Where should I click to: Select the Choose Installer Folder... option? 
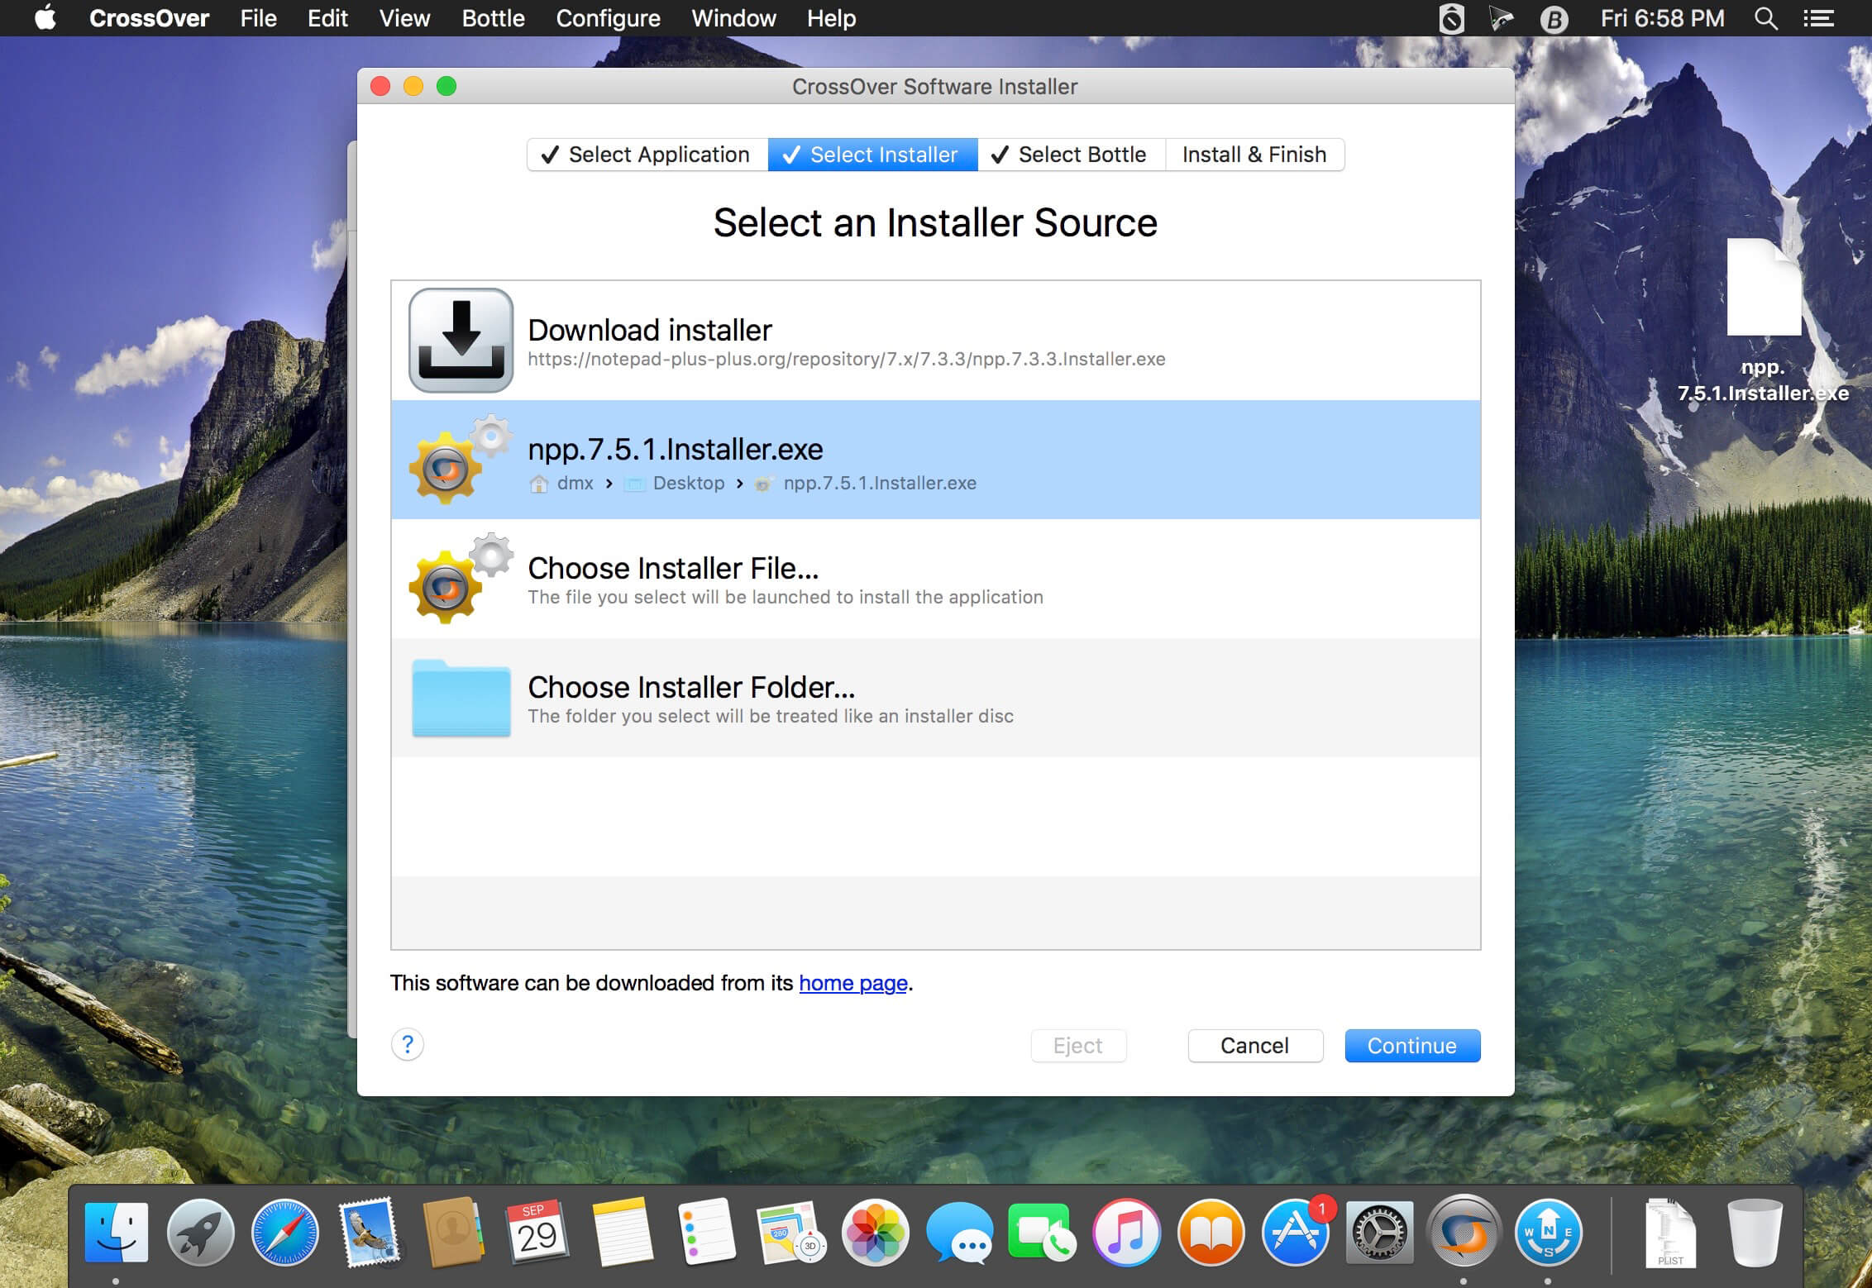pyautogui.click(x=935, y=698)
